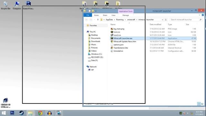
Task: Click the Back navigation arrow
Action: click(87, 20)
